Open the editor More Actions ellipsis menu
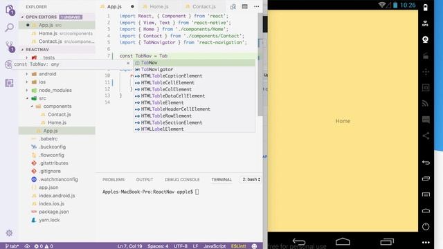443x249 pixels. pos(256,6)
